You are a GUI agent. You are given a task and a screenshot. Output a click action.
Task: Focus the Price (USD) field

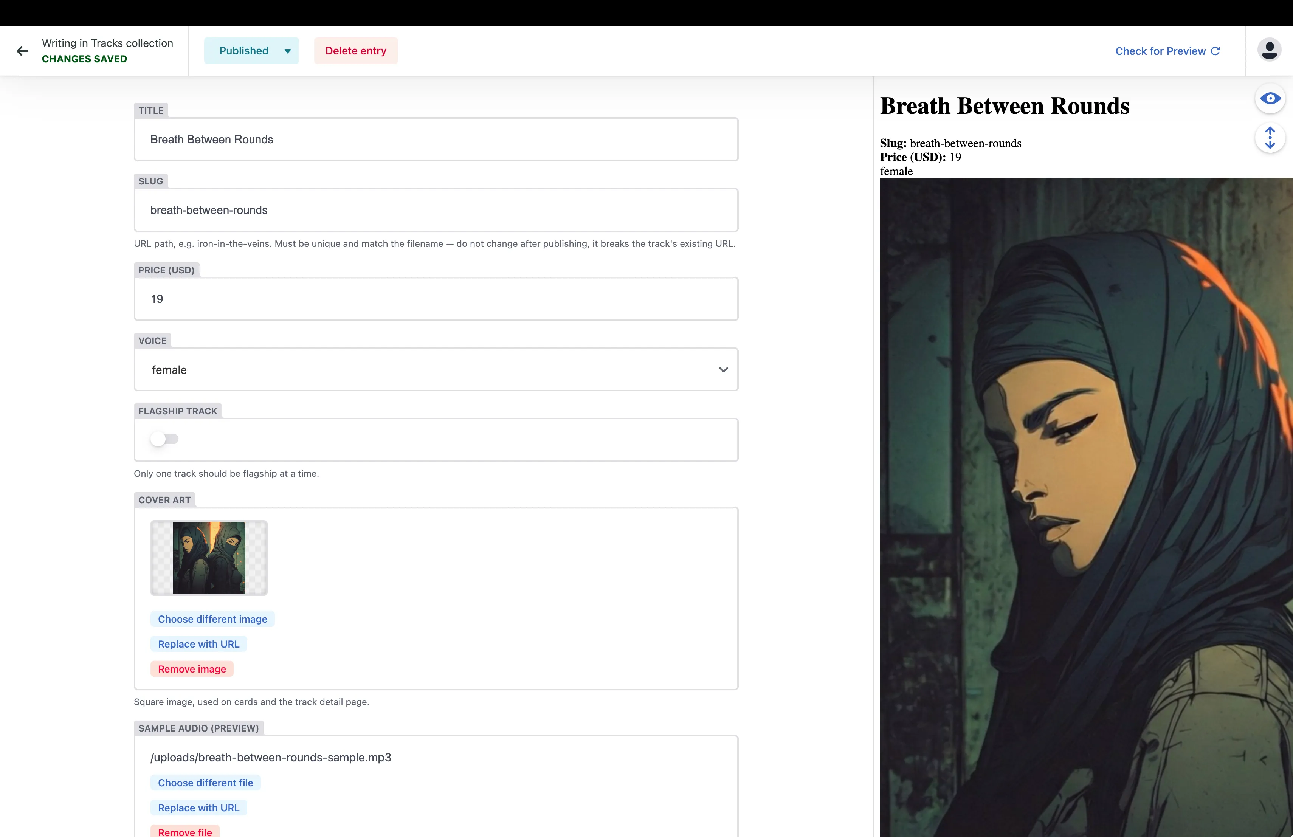point(436,299)
